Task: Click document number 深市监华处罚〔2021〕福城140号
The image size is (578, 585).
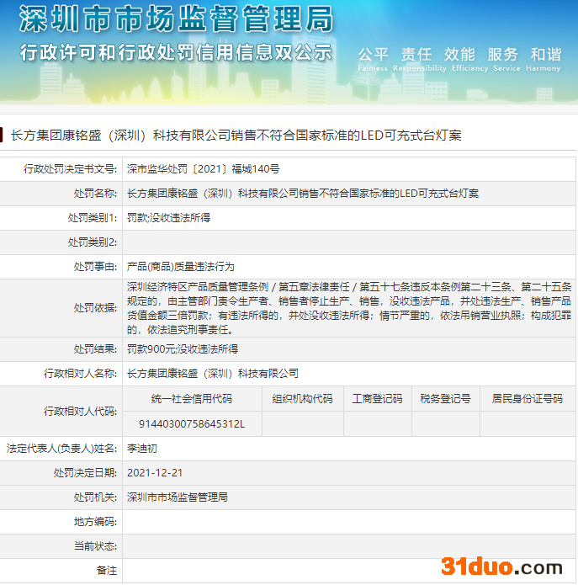Action: pyautogui.click(x=203, y=169)
